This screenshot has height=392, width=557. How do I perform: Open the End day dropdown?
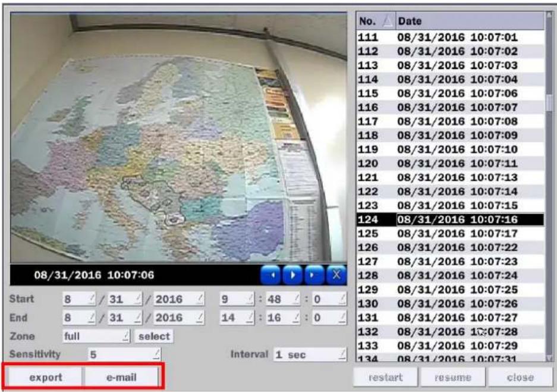[x=125, y=318]
